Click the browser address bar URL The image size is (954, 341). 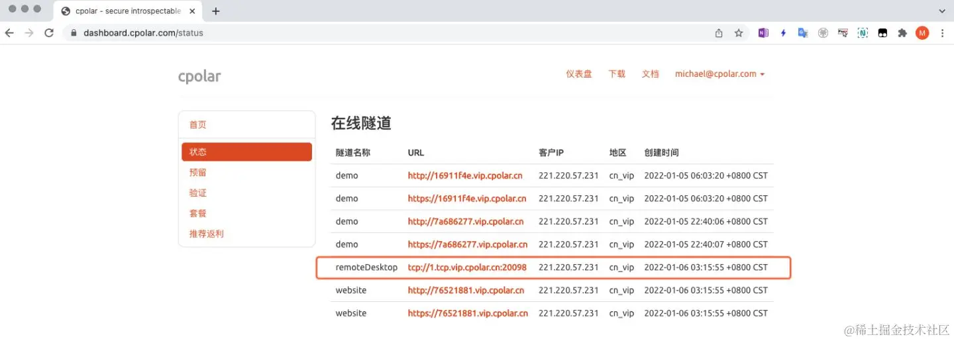[x=143, y=33]
